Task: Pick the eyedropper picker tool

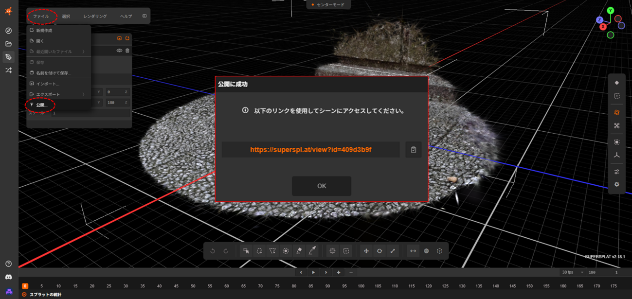Action: (x=311, y=251)
